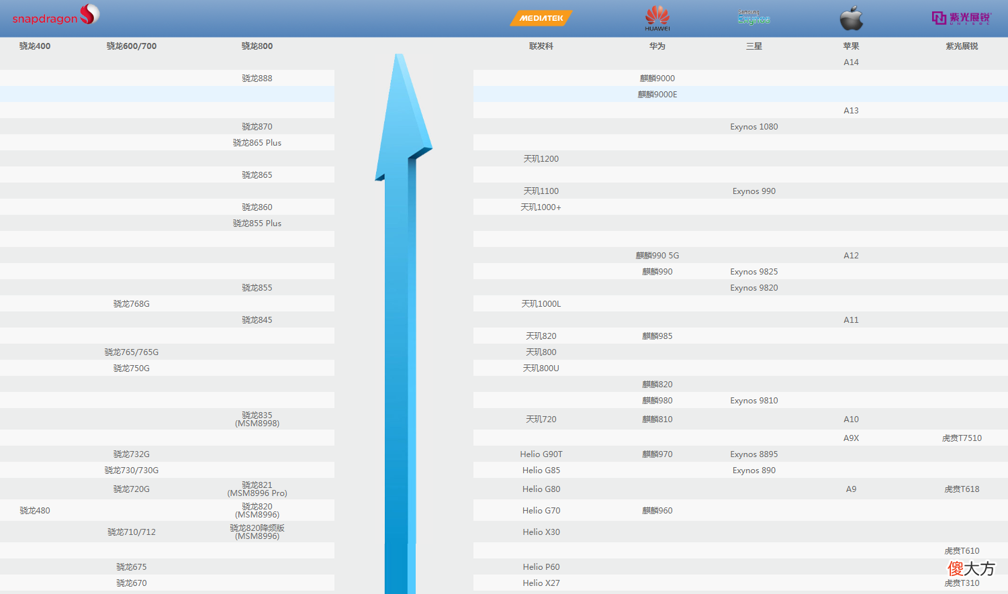Viewport: 1008px width, 594px height.
Task: Click the Exynos 990 cell
Action: pos(754,191)
